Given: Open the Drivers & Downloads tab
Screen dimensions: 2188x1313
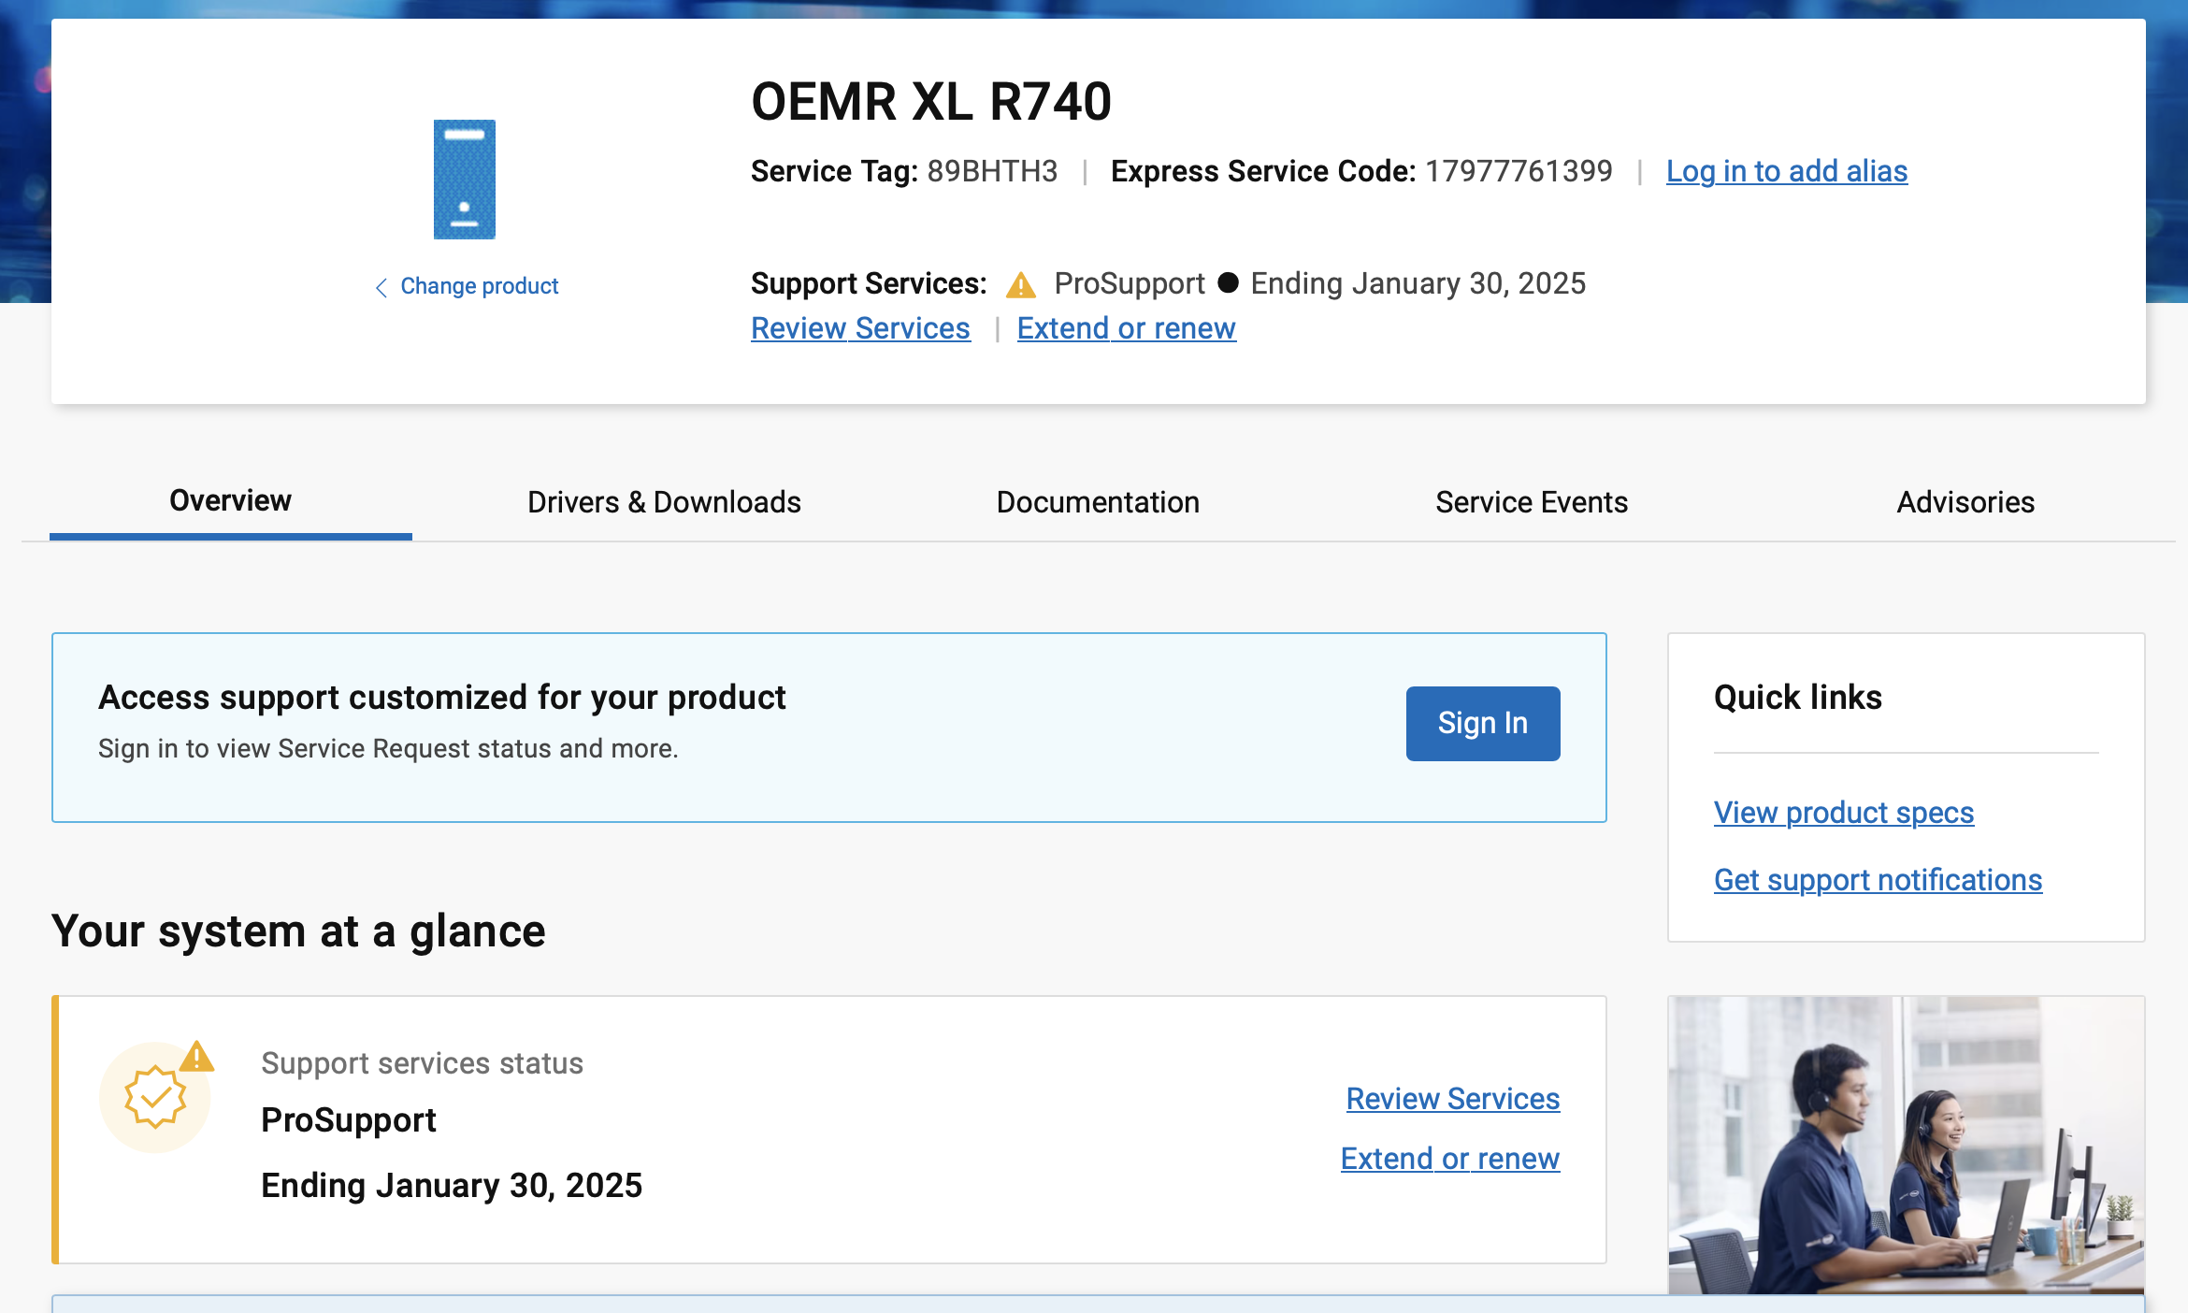Looking at the screenshot, I should [664, 502].
